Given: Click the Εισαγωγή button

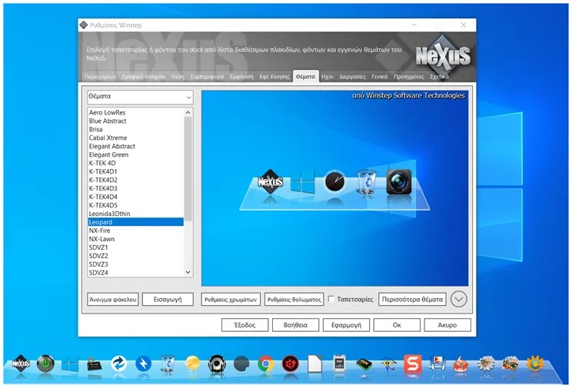Looking at the screenshot, I should pyautogui.click(x=168, y=300).
